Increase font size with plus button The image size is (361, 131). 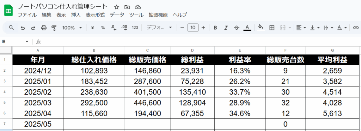(x=203, y=28)
